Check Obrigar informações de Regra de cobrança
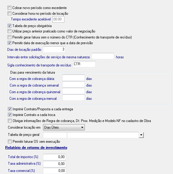173x174 pixels. click(10, 121)
